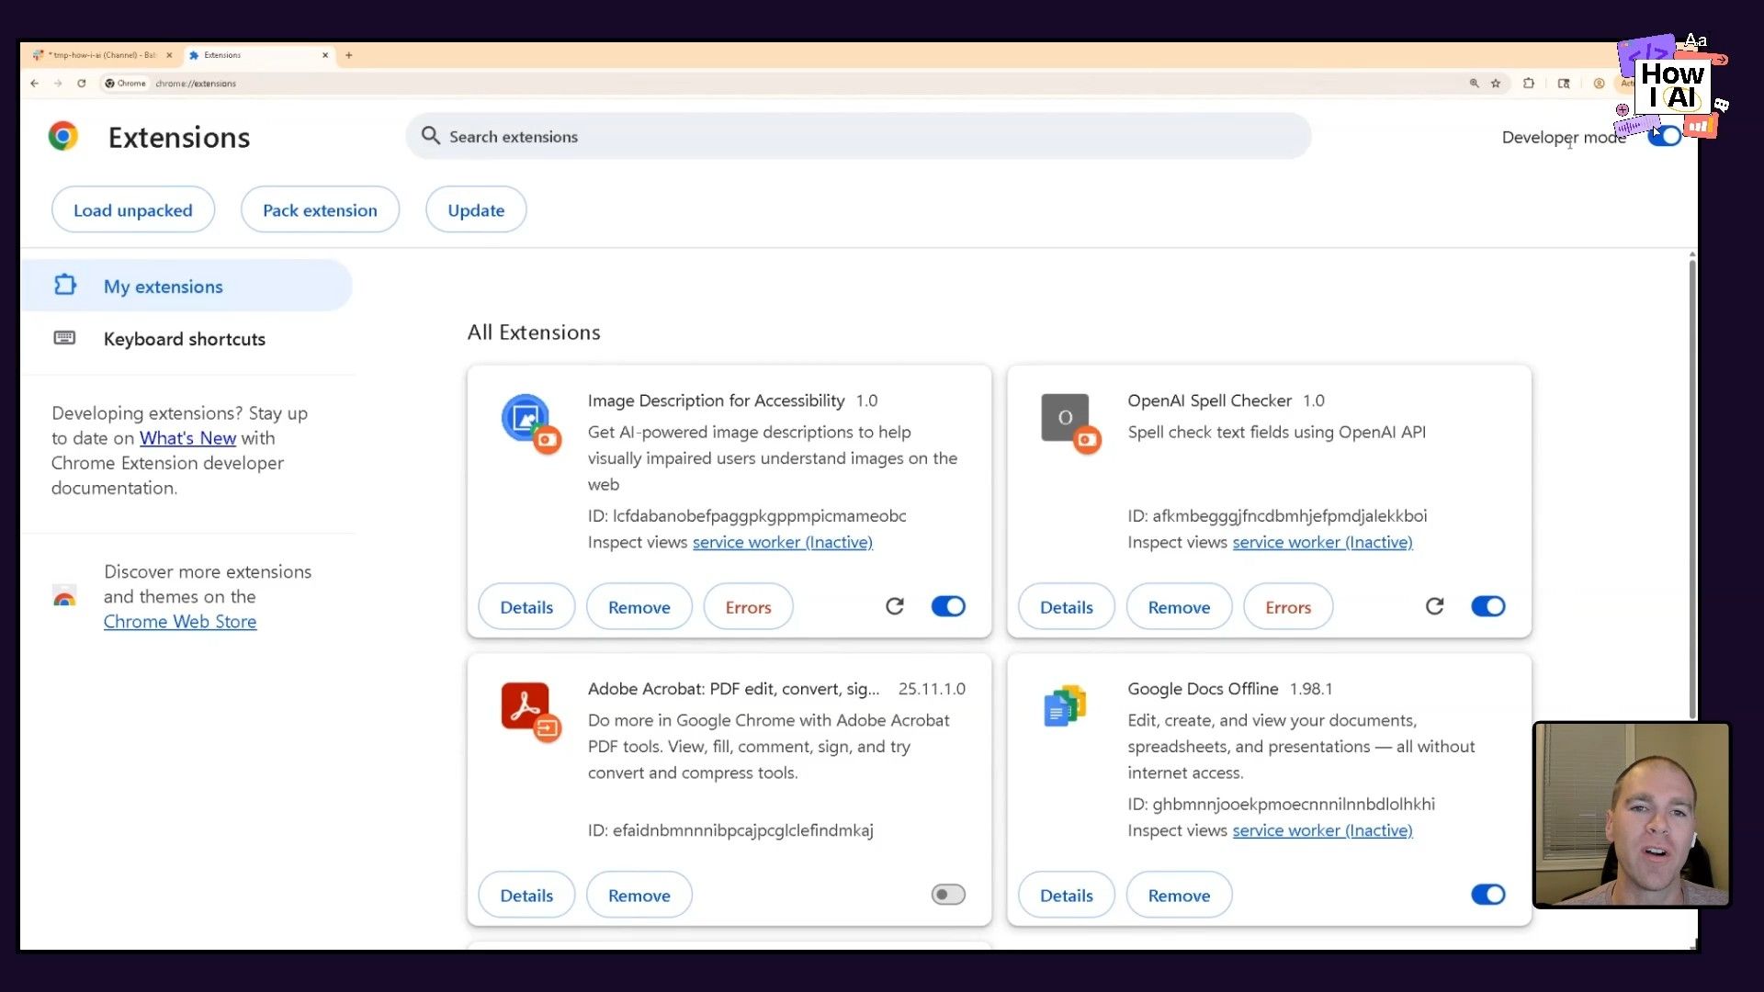Disable OpenAI Spell Checker extension toggle
Image resolution: width=1764 pixels, height=992 pixels.
coord(1488,606)
